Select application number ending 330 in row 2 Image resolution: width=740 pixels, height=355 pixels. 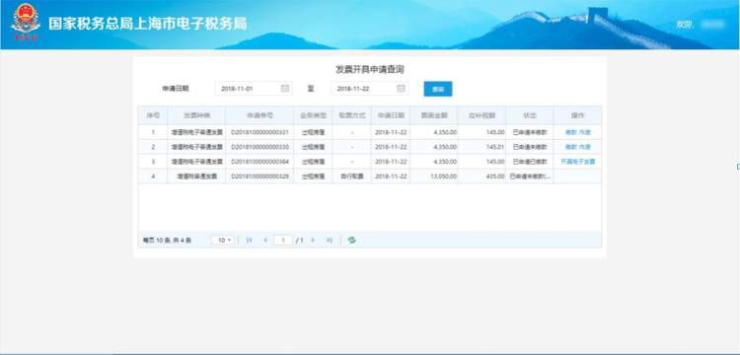pyautogui.click(x=260, y=147)
